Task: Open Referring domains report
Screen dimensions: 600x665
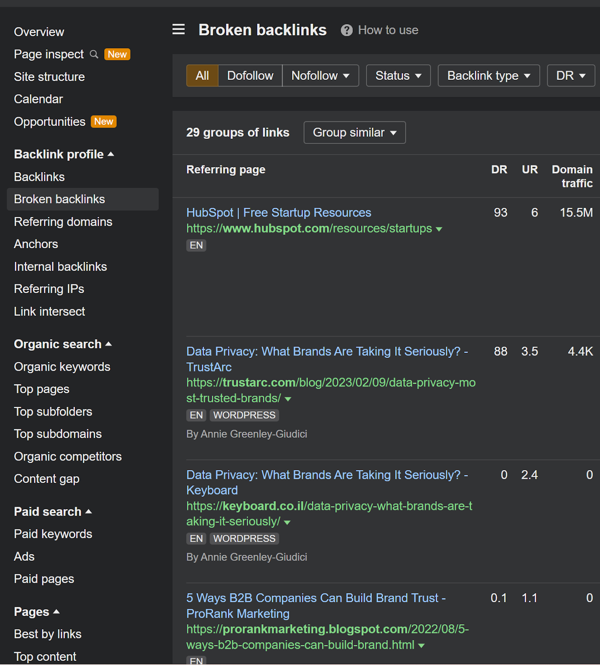Action: 63,222
